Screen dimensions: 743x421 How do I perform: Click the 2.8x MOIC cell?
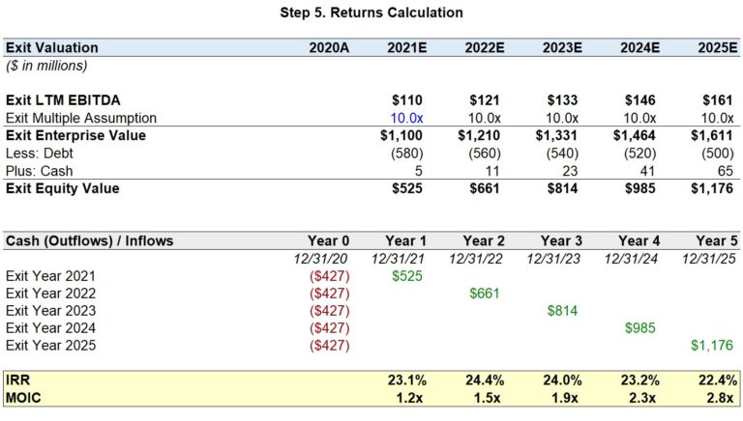click(721, 397)
